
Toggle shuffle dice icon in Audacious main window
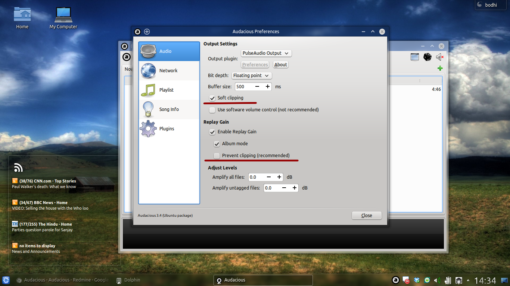(x=427, y=57)
